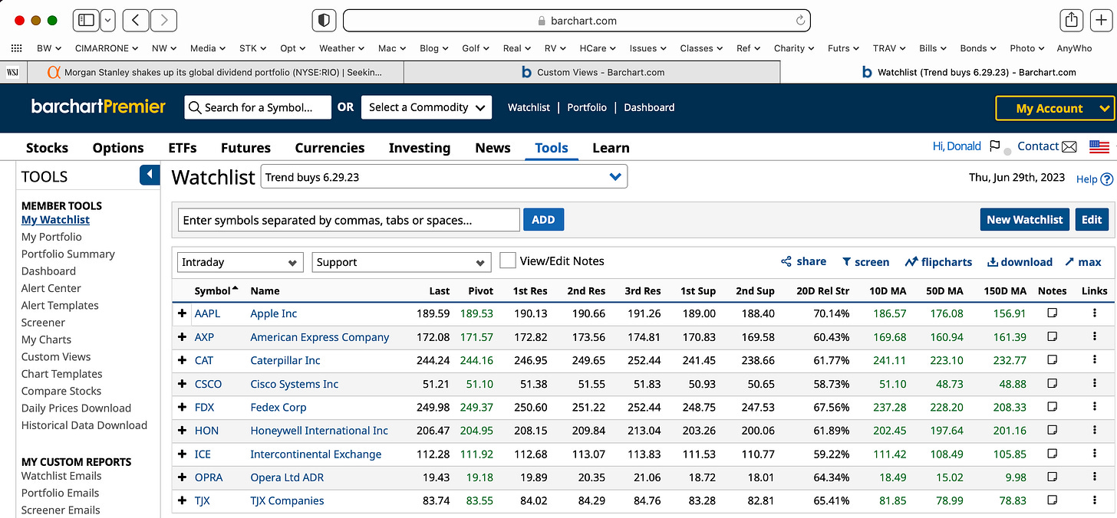Open the Trend buys 6.29.23 watchlist dropdown
This screenshot has width=1117, height=518.
tap(444, 176)
